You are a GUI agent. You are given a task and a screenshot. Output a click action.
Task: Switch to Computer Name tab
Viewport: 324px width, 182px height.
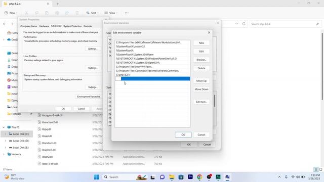pyautogui.click(x=28, y=26)
